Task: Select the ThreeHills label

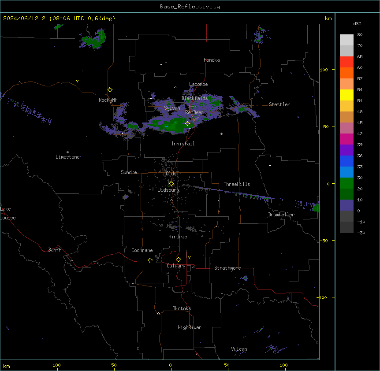Action: coord(237,184)
